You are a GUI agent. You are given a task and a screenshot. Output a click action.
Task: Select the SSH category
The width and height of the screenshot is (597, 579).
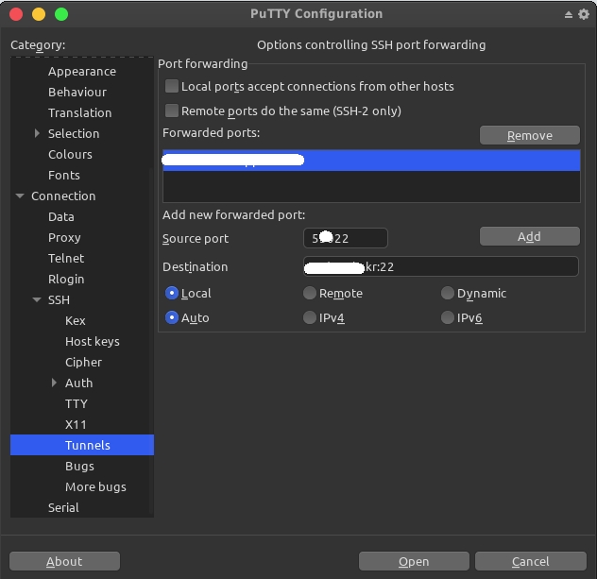(x=59, y=300)
